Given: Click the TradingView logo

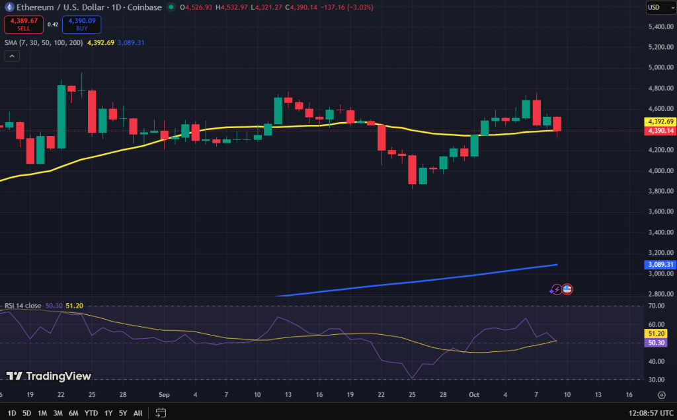Looking at the screenshot, I should point(49,376).
